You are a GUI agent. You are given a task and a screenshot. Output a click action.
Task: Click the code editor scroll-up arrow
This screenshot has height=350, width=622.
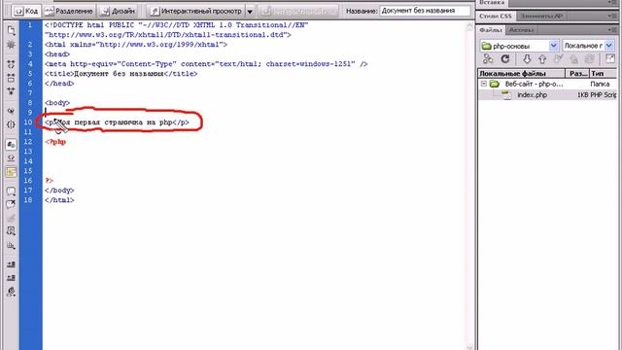coord(469,26)
